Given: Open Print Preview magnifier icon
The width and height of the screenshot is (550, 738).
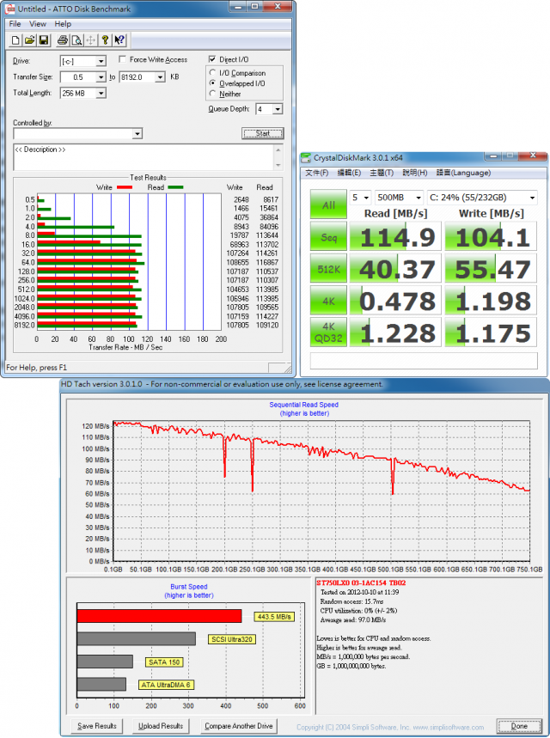Looking at the screenshot, I should (x=76, y=40).
